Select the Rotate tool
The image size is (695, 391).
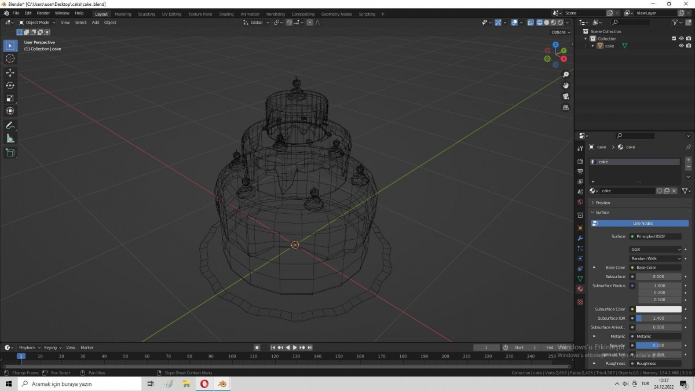(x=10, y=85)
